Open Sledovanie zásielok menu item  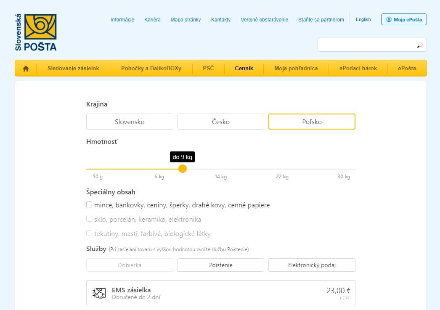point(73,68)
